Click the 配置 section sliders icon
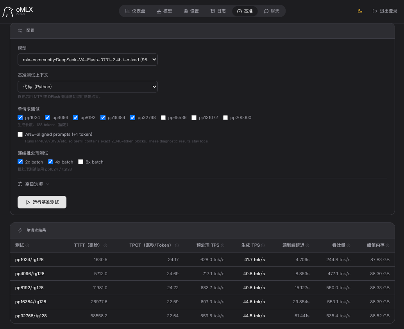Viewport: 404px width, 329px height. (20, 30)
